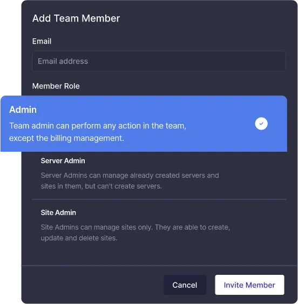Focus the Email address input field
The width and height of the screenshot is (298, 304).
(x=159, y=61)
